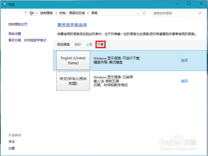Click the control panel icon in address bar

(32, 13)
